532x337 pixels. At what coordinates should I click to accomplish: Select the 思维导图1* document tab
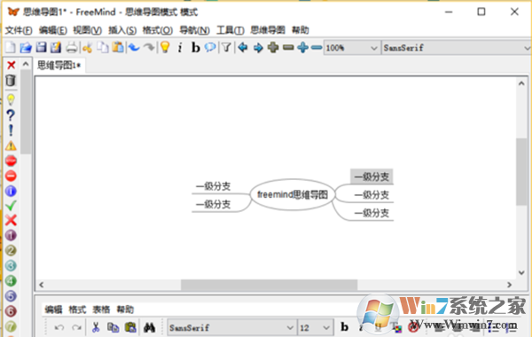point(59,65)
